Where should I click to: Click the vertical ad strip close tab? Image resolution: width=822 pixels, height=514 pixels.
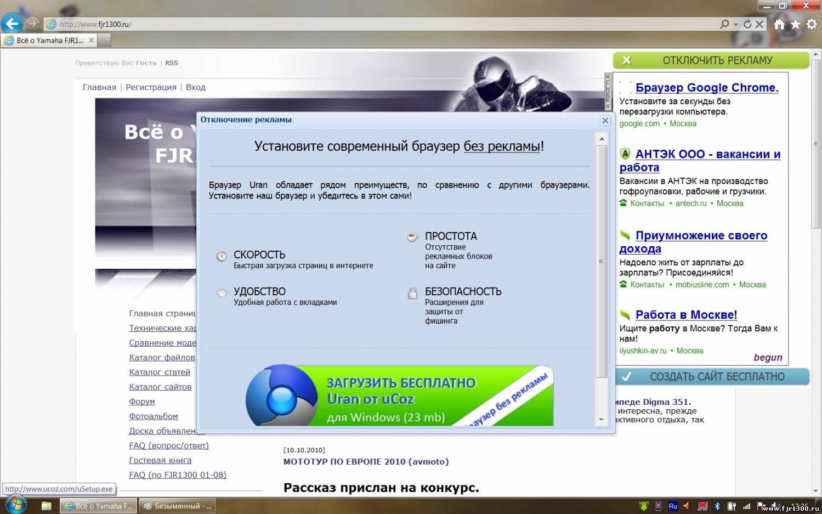tap(608, 91)
